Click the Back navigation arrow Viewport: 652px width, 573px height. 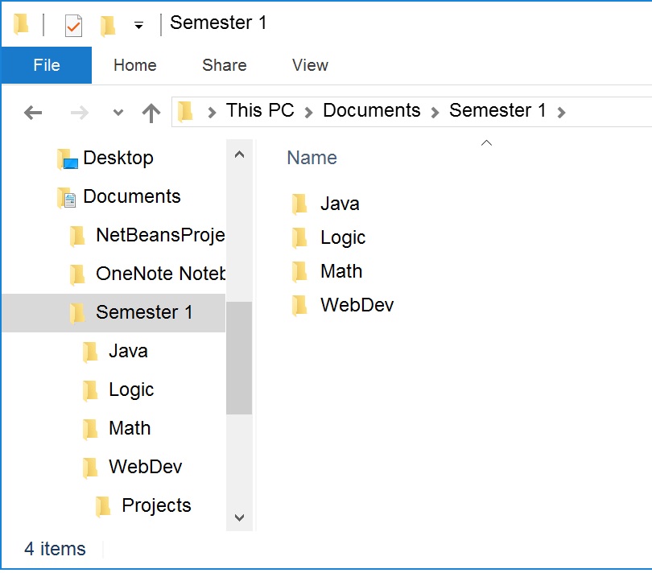(32, 112)
